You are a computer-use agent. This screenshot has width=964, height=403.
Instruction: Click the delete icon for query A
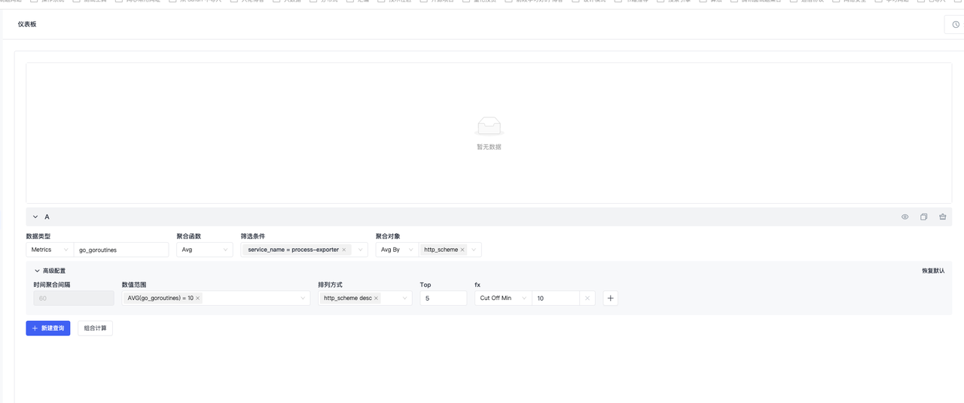[942, 217]
